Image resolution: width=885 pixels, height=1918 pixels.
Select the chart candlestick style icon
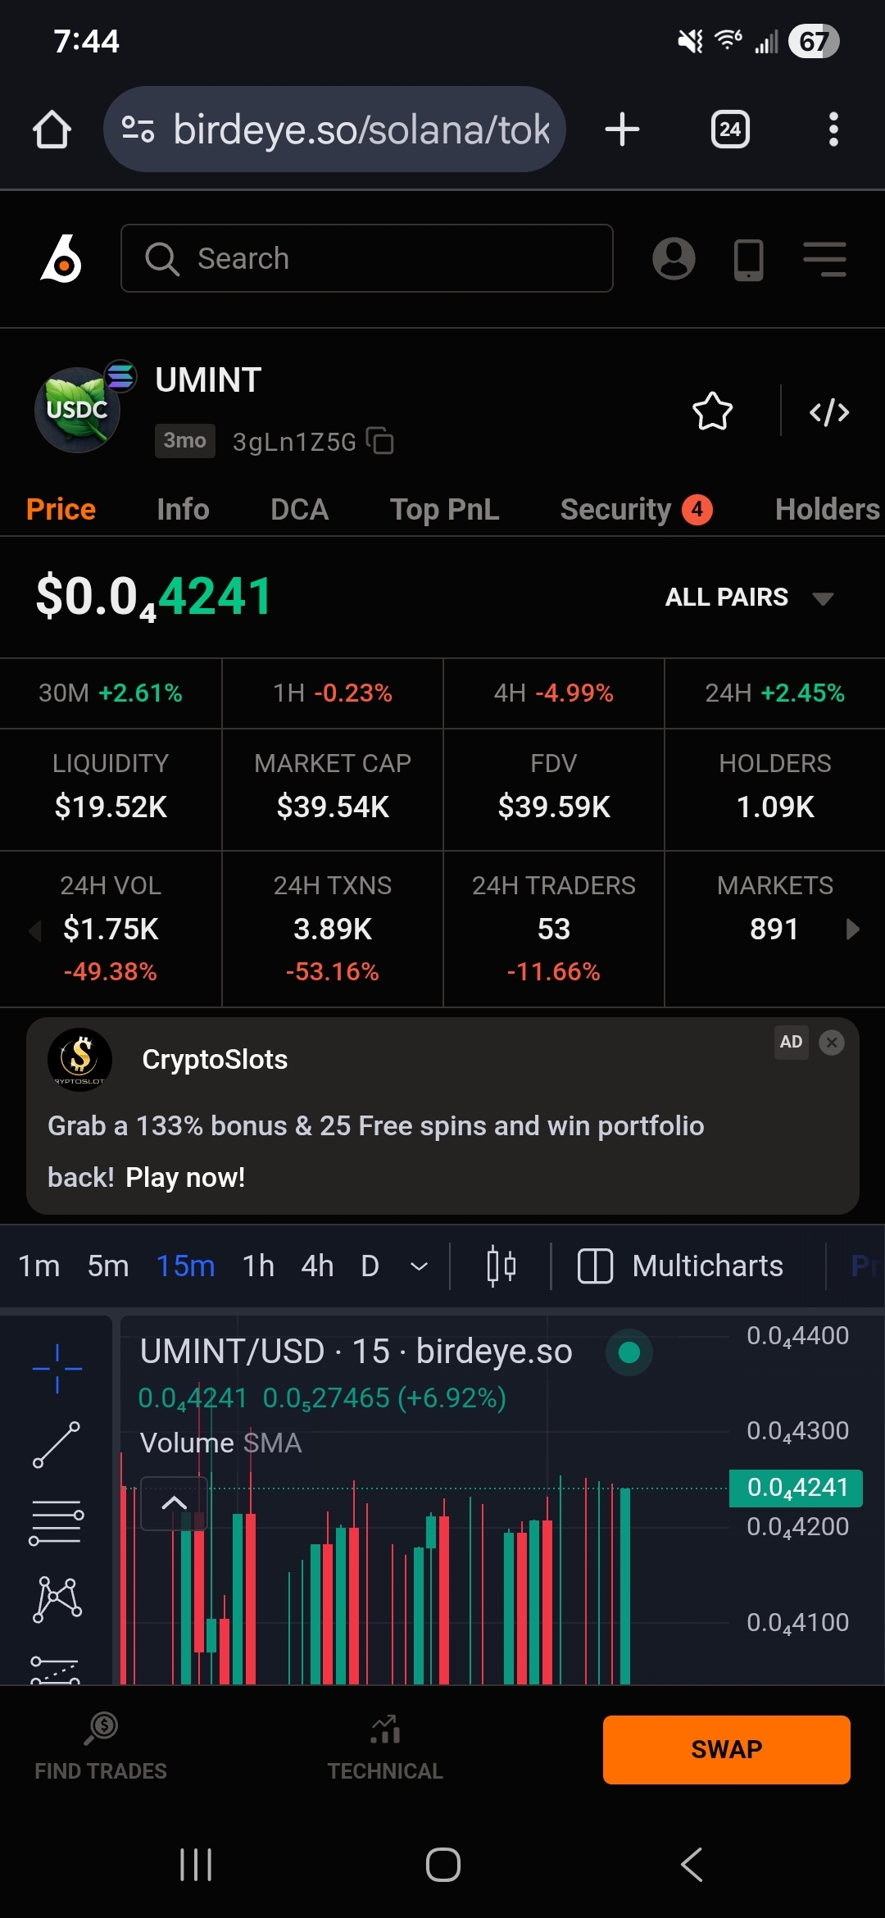coord(501,1266)
